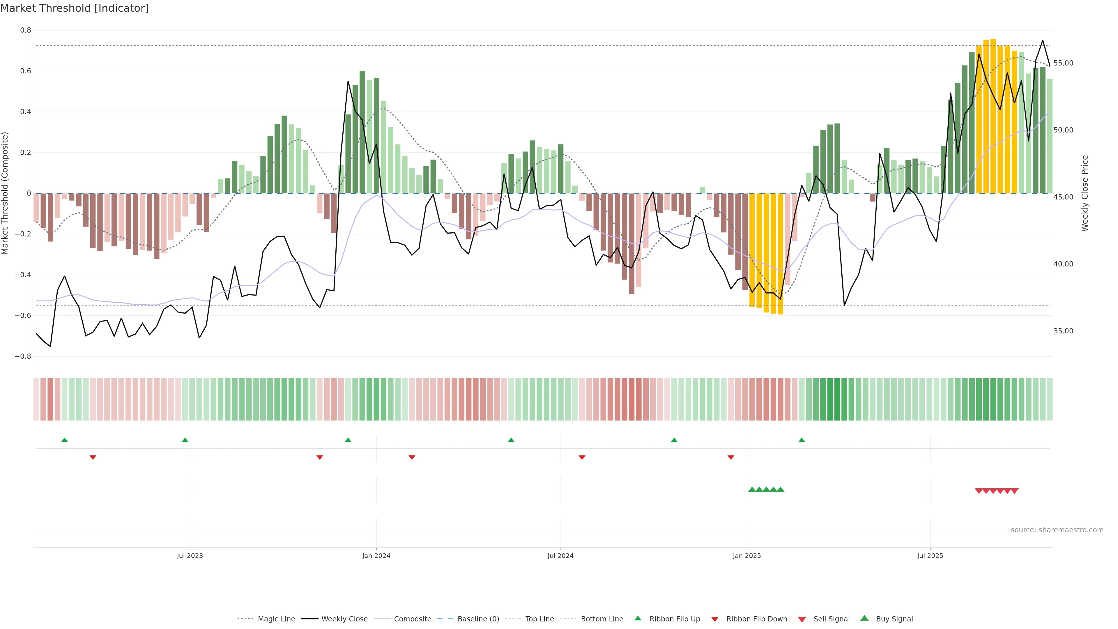Click the first red ribbon flip down marker
This screenshot has height=629, width=1118.
pos(93,457)
